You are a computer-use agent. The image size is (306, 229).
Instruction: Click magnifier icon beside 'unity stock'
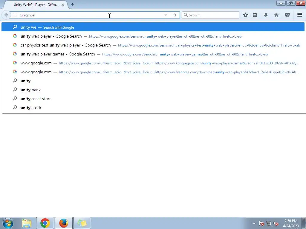[x=15, y=107]
